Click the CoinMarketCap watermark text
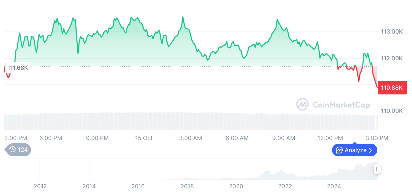Screen dimensions: 412x192 [341, 105]
